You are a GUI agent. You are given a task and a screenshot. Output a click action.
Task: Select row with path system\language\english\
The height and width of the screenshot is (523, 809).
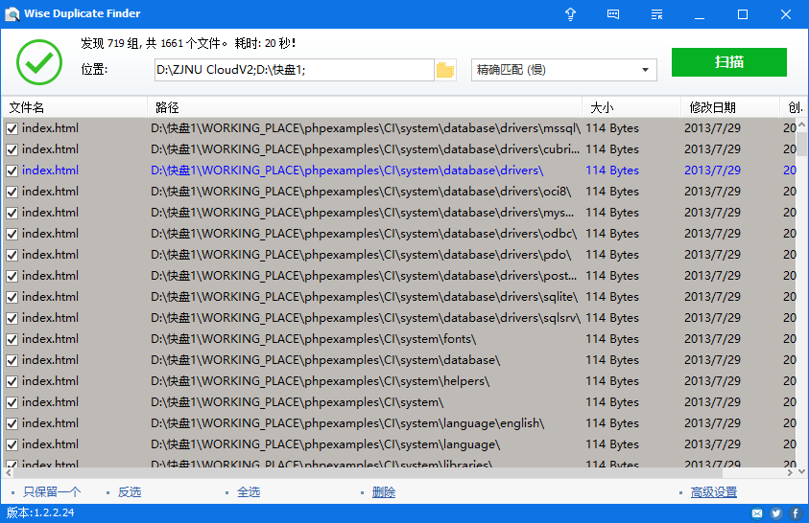[400, 423]
